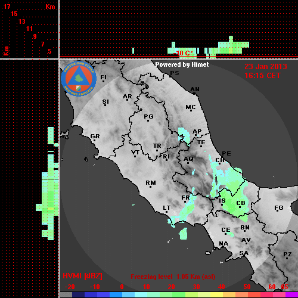The image size is (298, 298).
Task: Select the MC city label
Action: (191, 107)
